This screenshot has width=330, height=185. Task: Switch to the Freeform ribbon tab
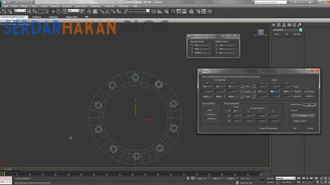(37, 17)
